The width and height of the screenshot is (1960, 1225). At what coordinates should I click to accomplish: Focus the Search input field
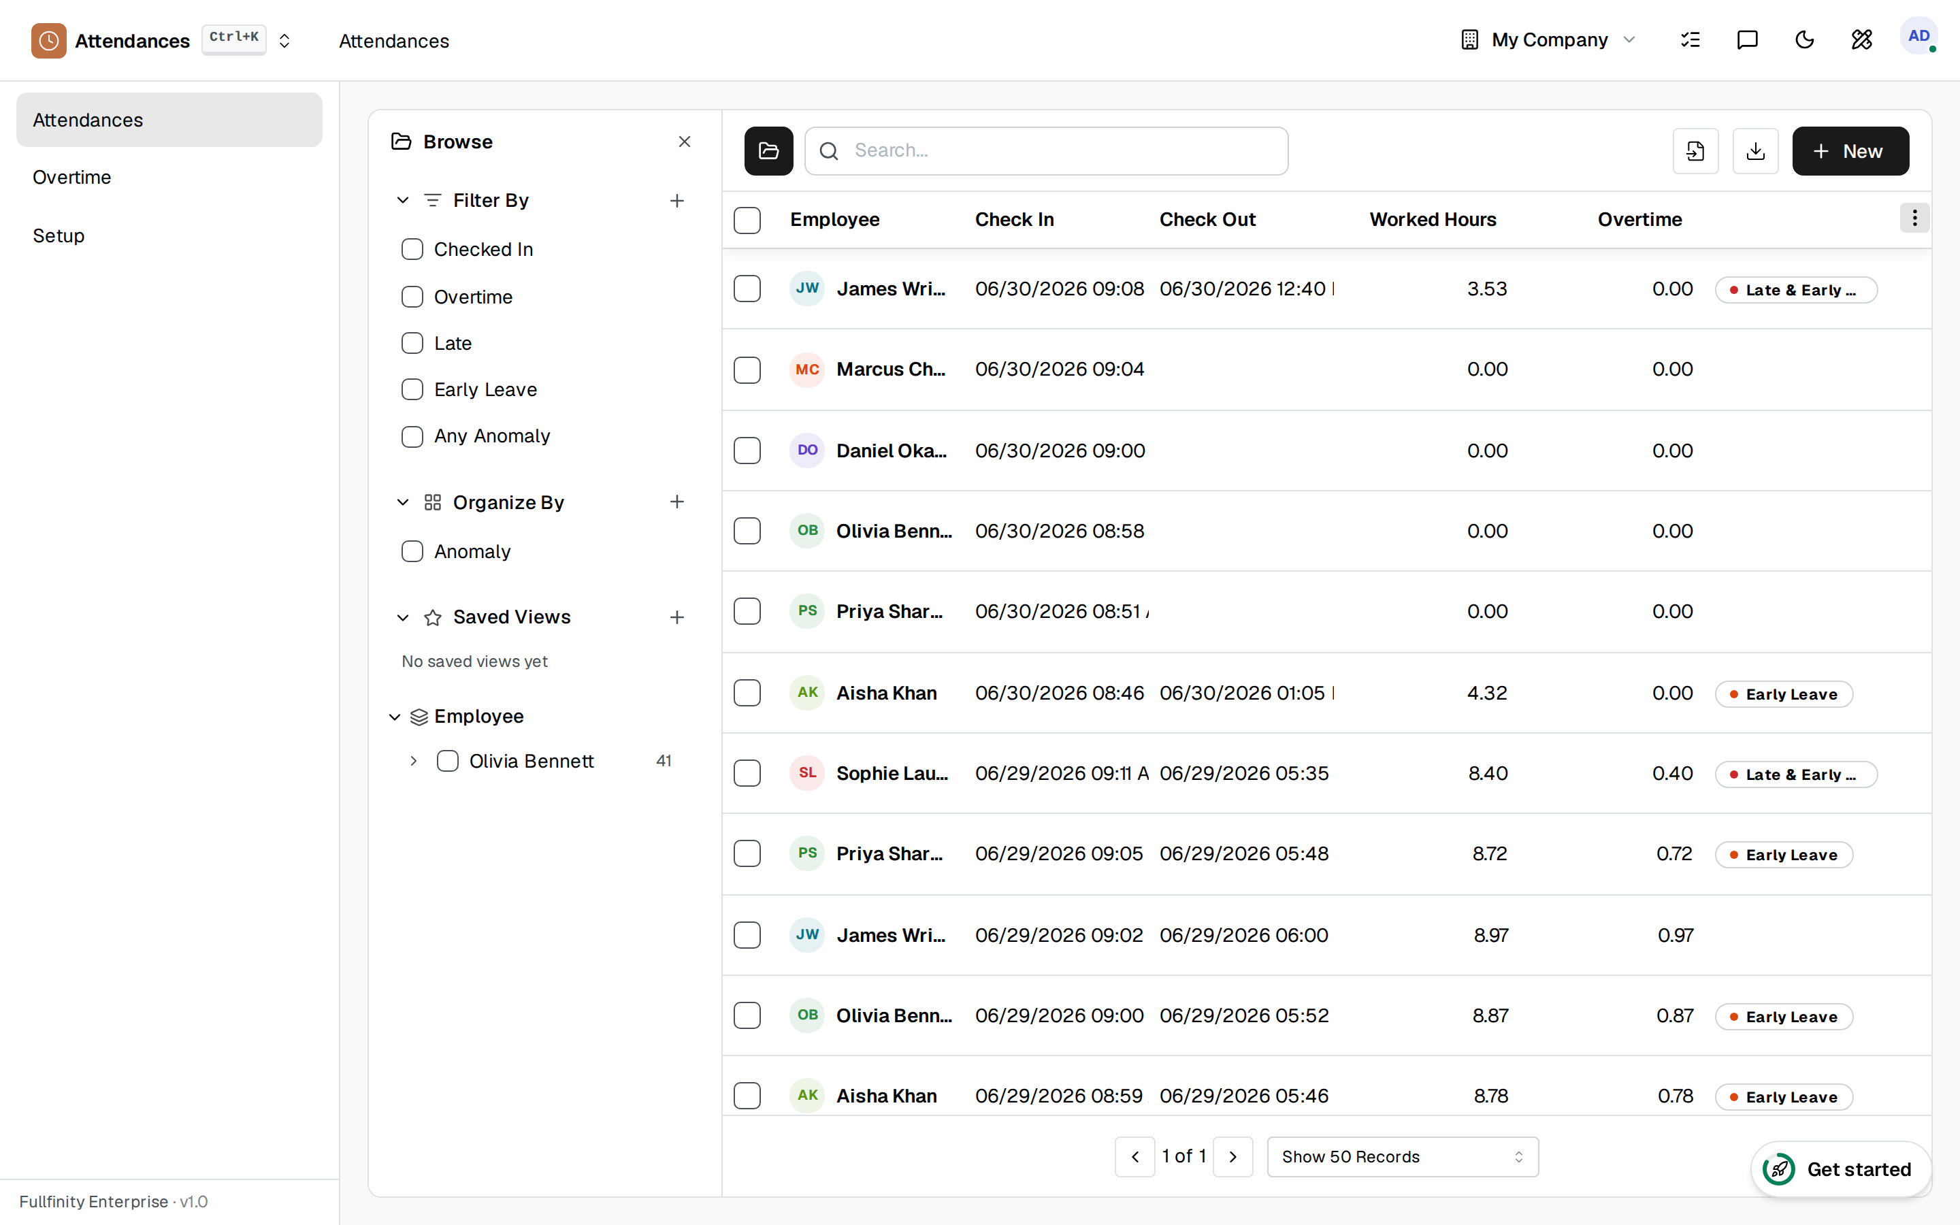coord(1047,150)
